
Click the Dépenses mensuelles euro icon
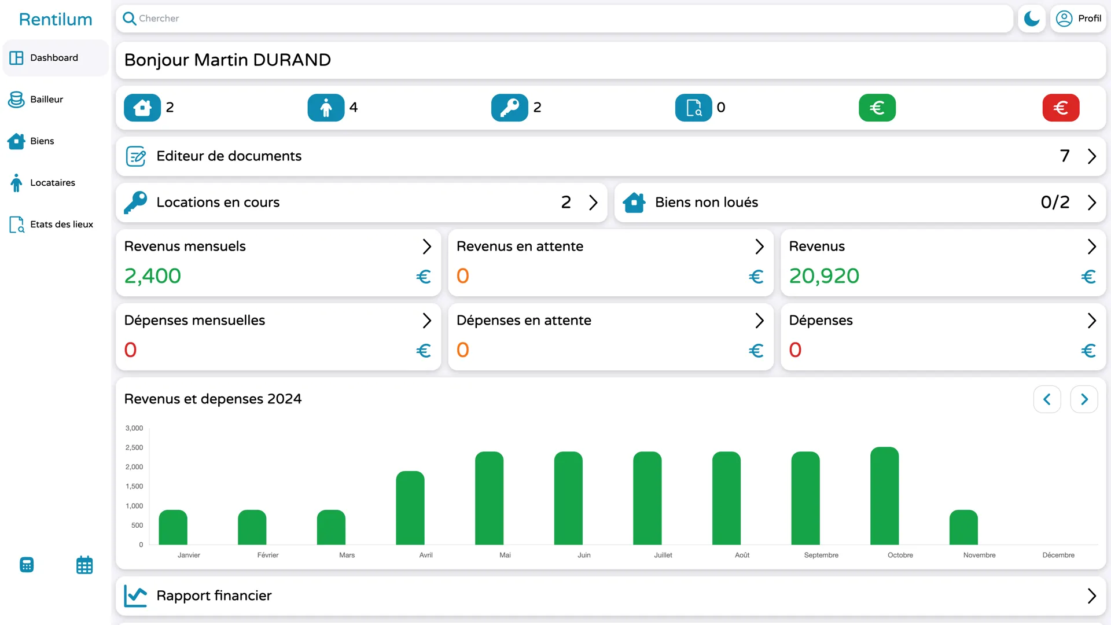pyautogui.click(x=424, y=351)
